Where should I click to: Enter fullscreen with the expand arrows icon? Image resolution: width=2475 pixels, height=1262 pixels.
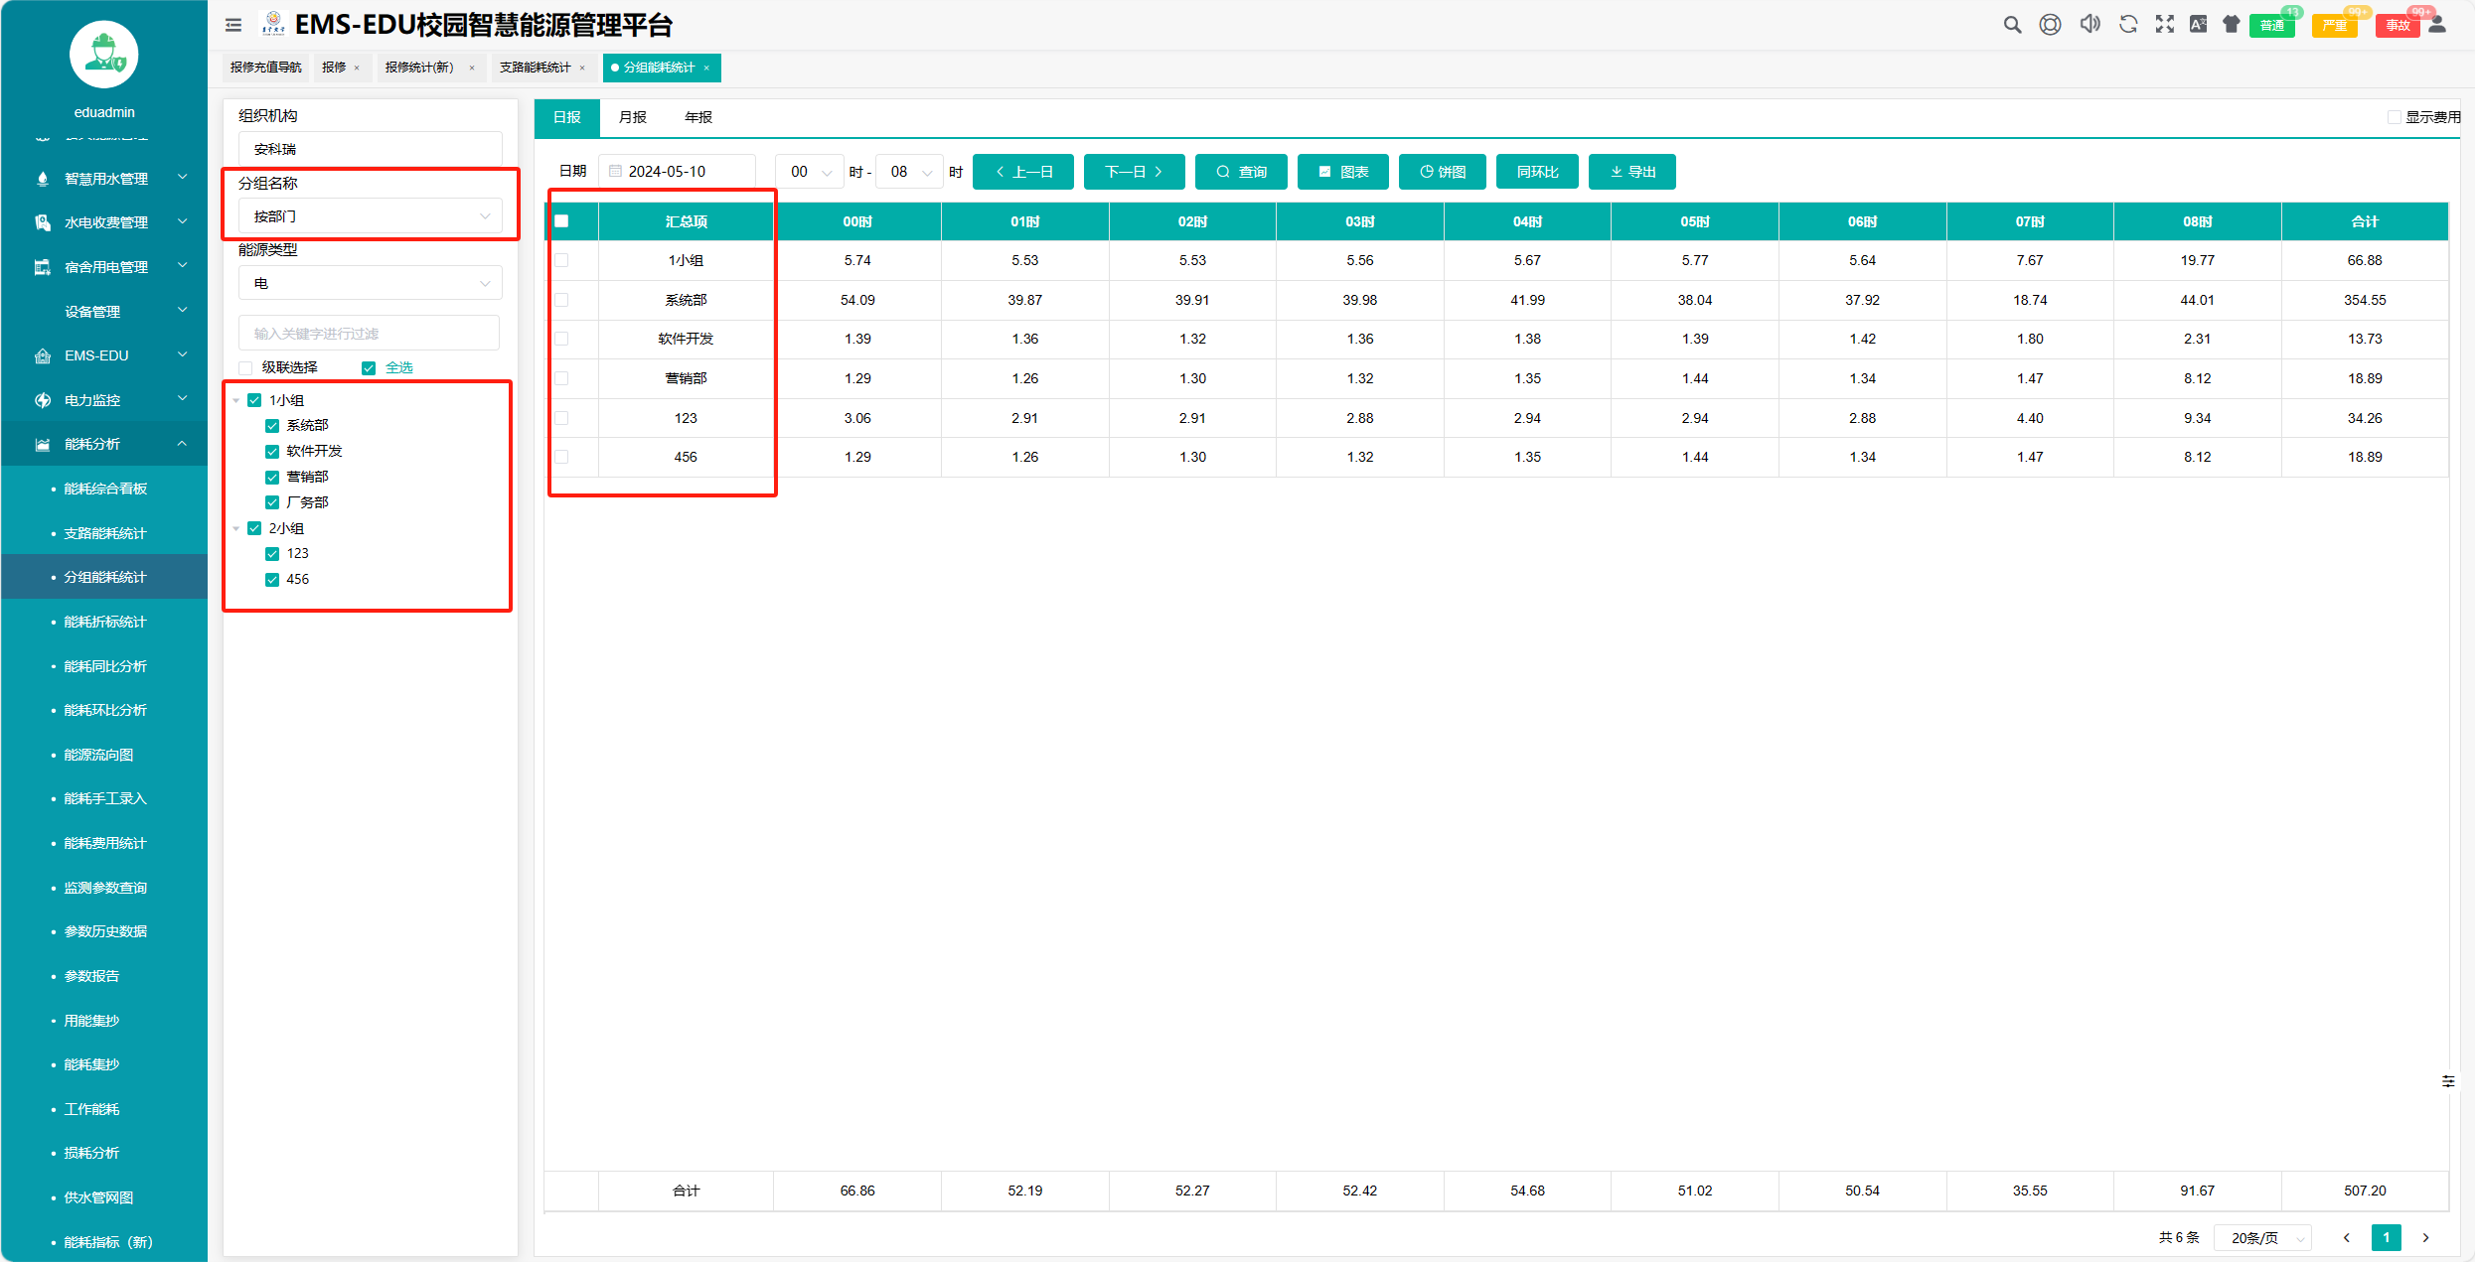[x=2165, y=25]
